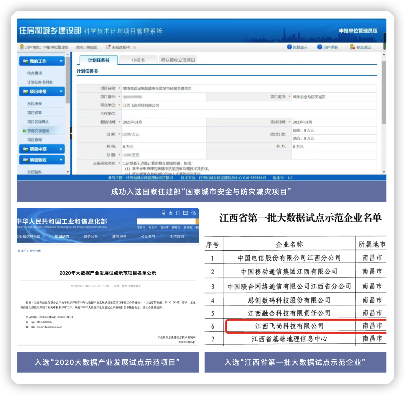
Task: Click the 用户手册 question mark icon
Action: (x=320, y=47)
